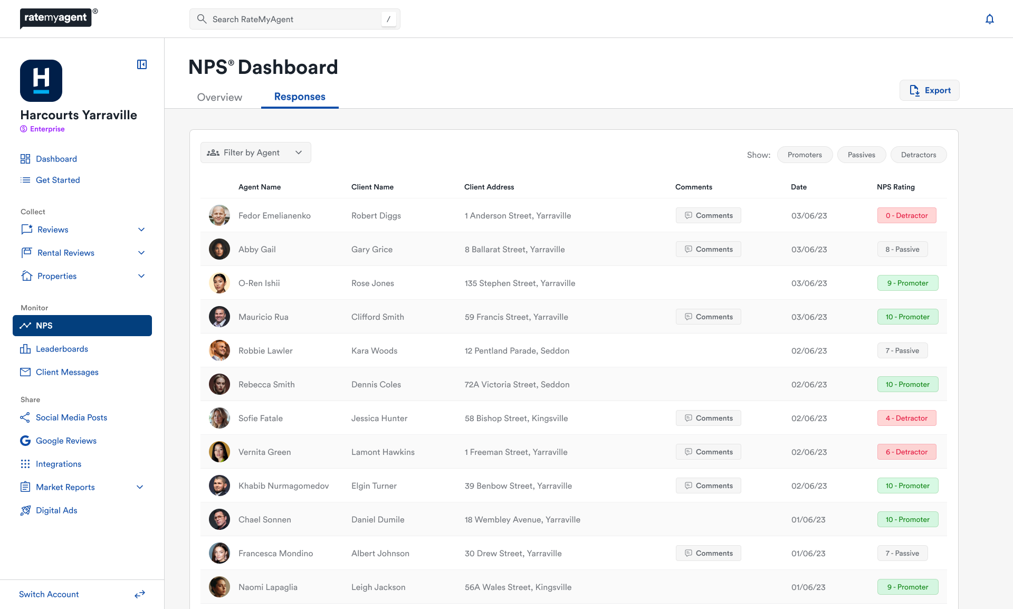Select the Responses tab
Viewport: 1013px width, 609px height.
coord(300,97)
